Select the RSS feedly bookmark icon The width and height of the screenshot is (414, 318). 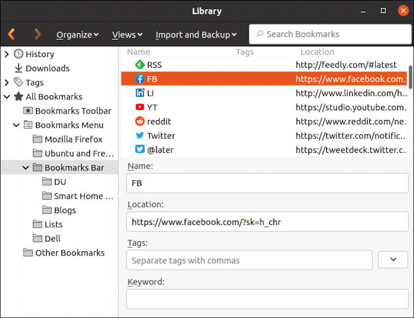tap(139, 65)
